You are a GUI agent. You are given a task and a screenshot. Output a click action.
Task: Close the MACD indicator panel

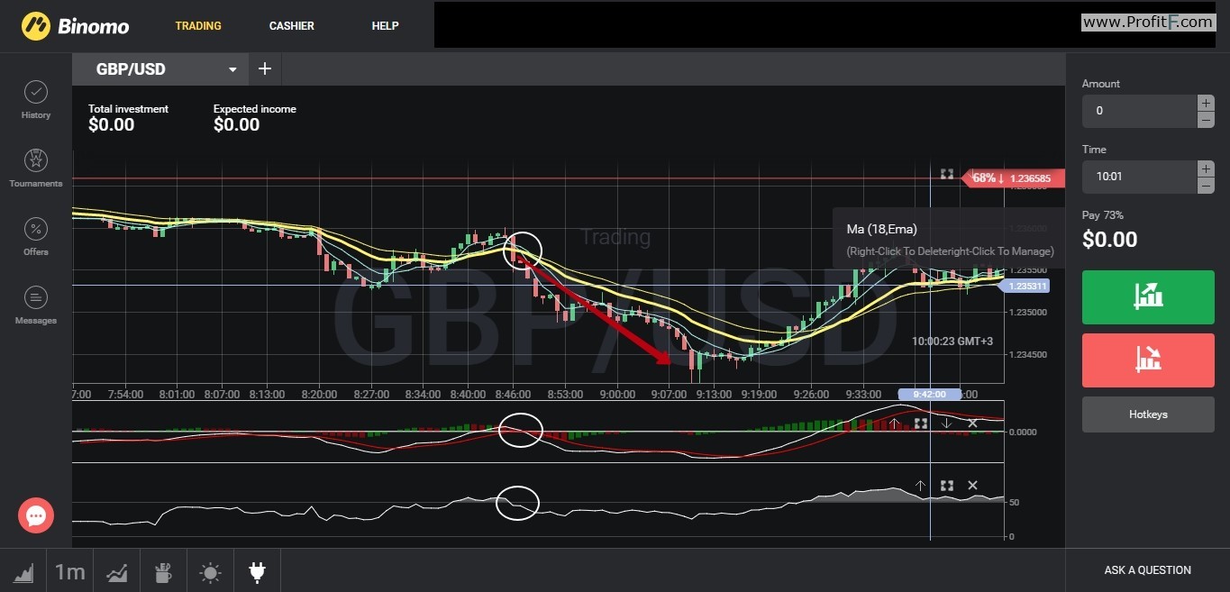[x=972, y=423]
